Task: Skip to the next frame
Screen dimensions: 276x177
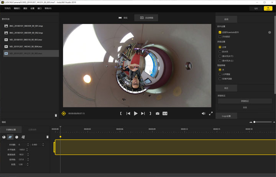Action: tap(143, 114)
